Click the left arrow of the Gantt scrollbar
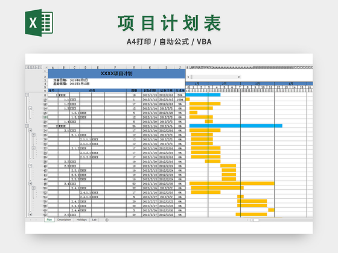Image resolution: width=338 pixels, height=253 pixels. (x=188, y=77)
